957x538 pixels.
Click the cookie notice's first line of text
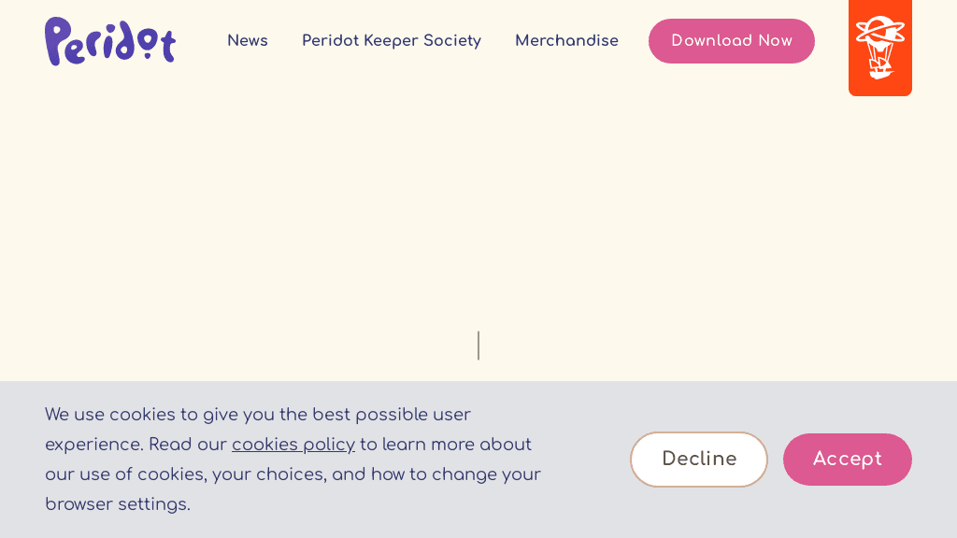click(258, 415)
